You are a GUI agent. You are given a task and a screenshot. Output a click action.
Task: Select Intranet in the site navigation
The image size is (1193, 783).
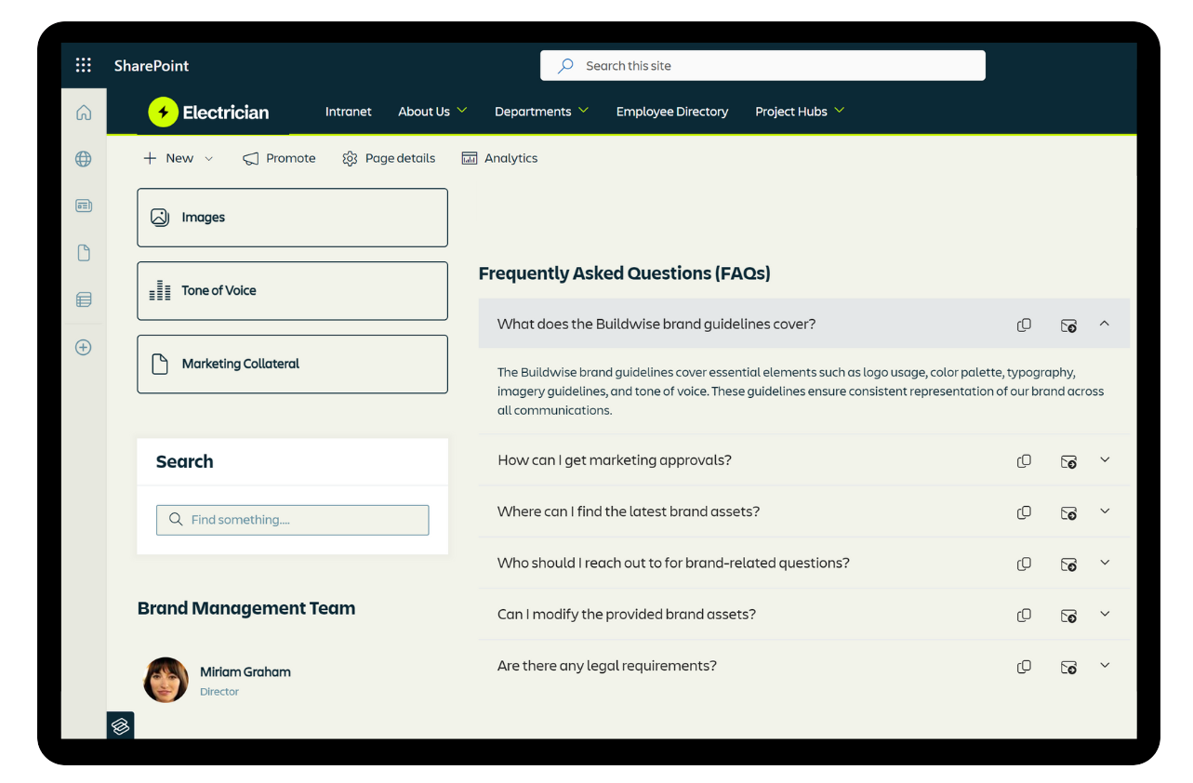coord(349,111)
